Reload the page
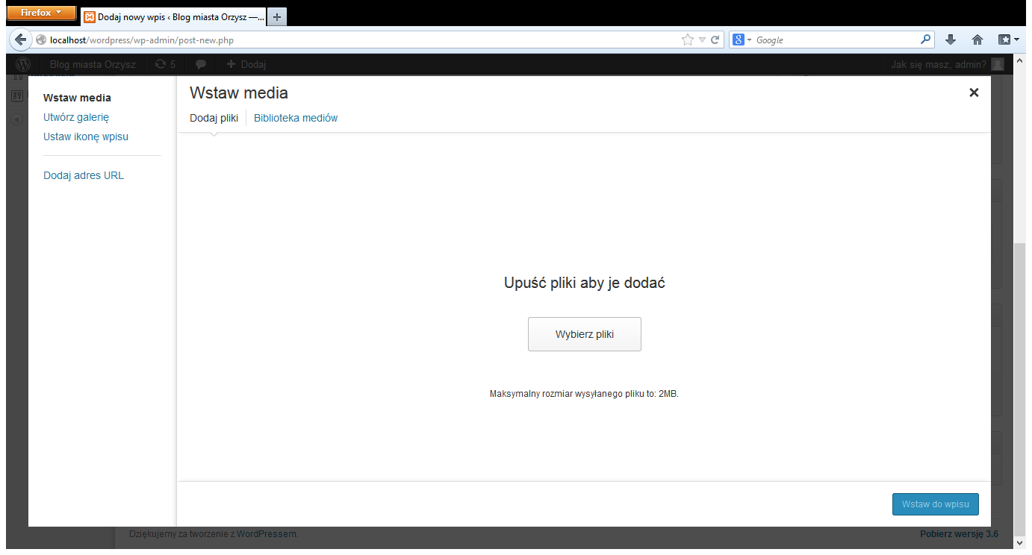 (x=715, y=40)
